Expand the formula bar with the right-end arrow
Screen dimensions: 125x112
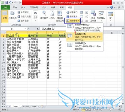click(x=123, y=29)
